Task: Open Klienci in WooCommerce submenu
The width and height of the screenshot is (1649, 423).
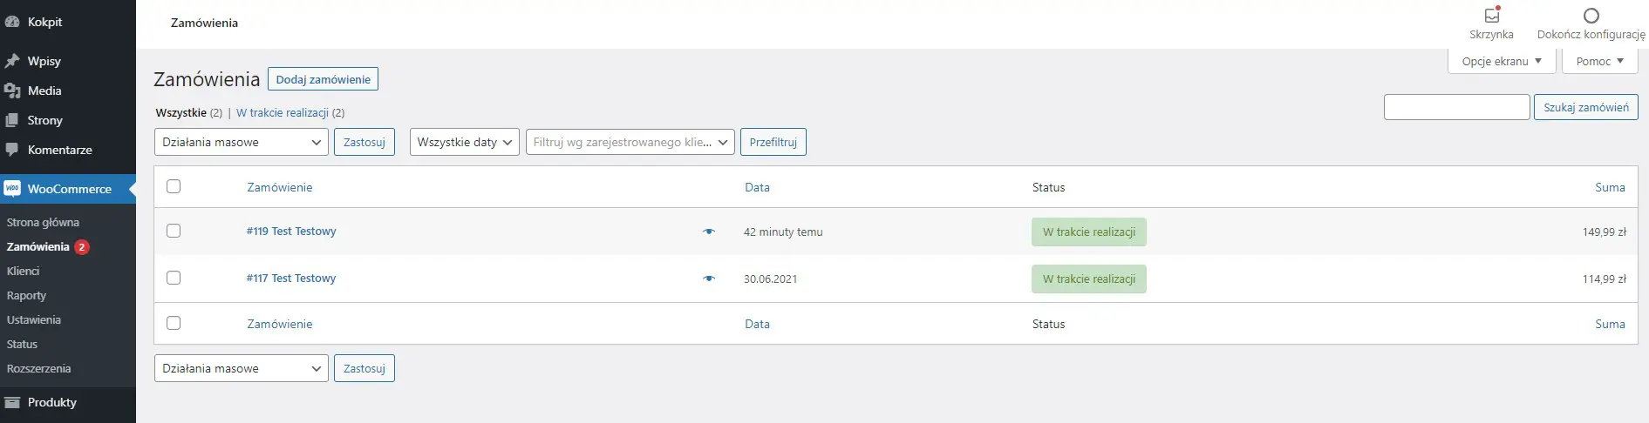Action: coord(24,271)
